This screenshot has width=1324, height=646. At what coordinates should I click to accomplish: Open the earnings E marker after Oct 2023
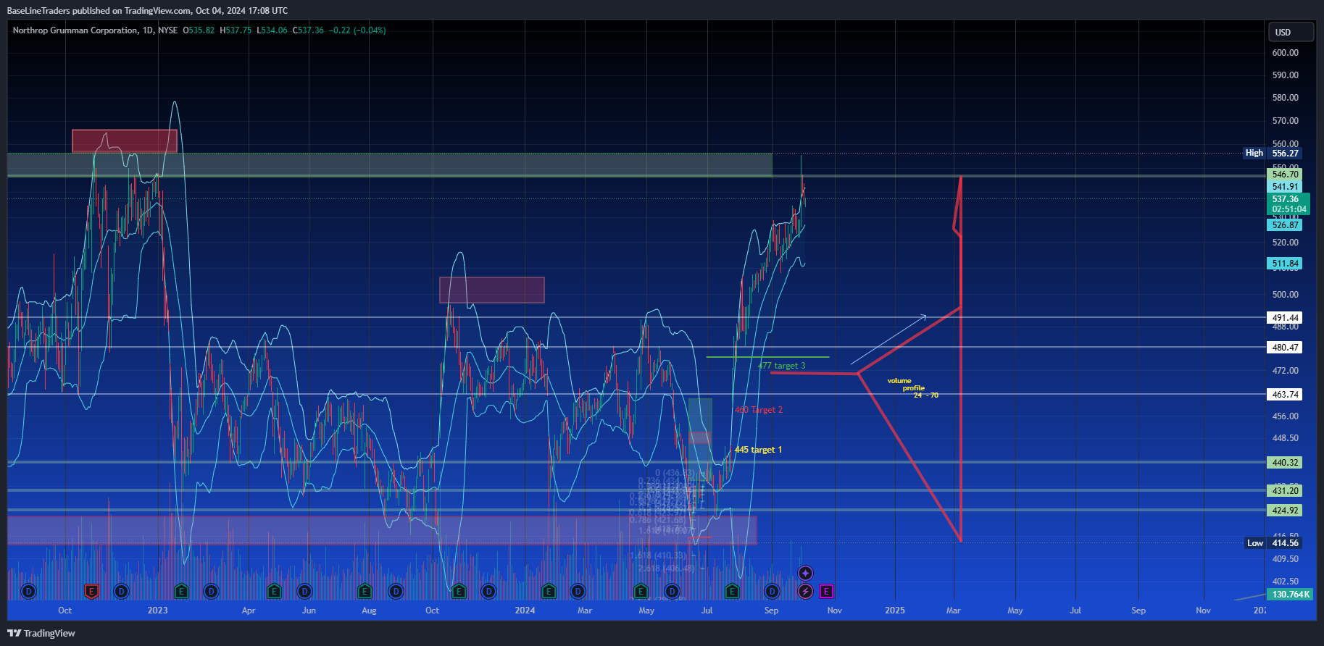(x=459, y=592)
